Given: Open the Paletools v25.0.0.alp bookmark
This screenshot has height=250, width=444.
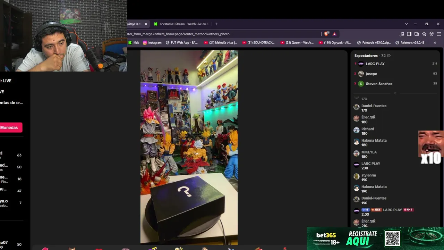Looking at the screenshot, I should coord(374,43).
